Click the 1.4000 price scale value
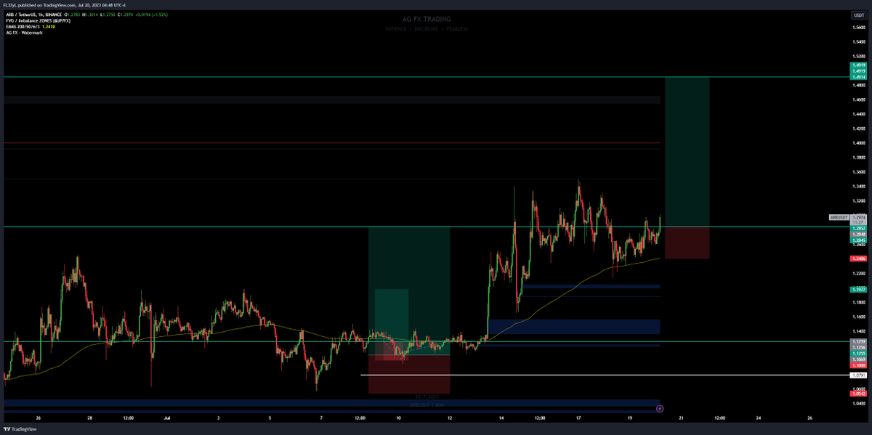 858,143
